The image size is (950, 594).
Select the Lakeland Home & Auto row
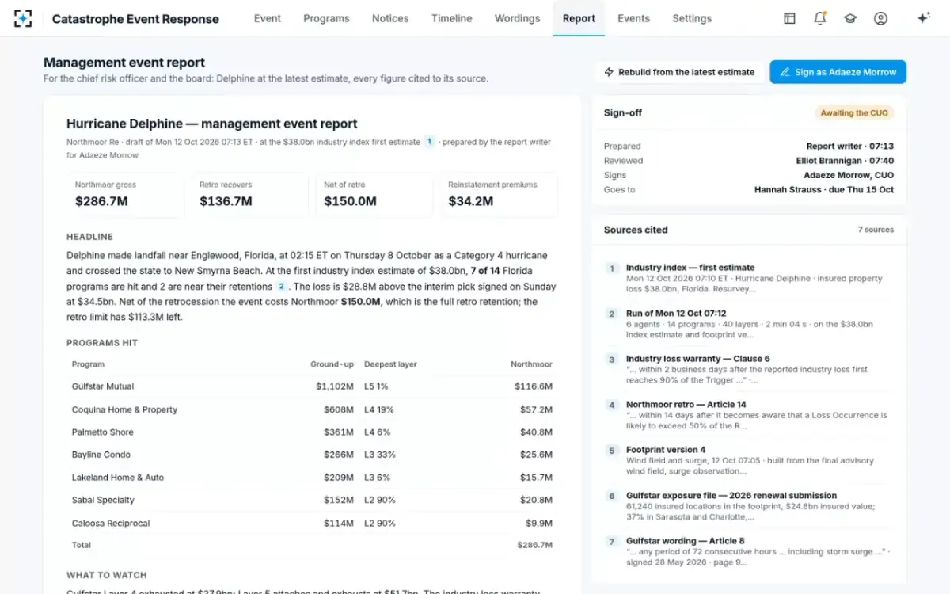(x=312, y=478)
